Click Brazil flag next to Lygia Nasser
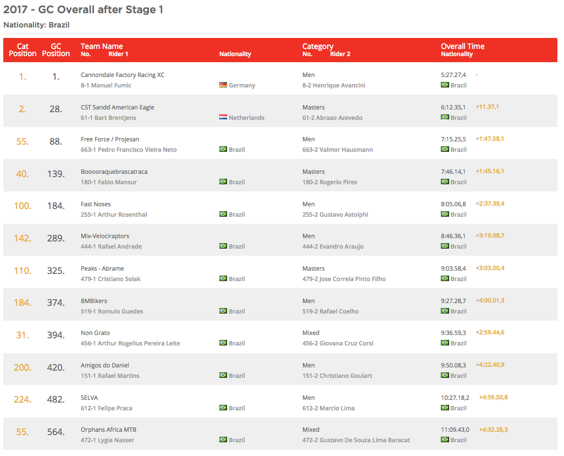Viewport: 564px width, 456px height. [223, 440]
